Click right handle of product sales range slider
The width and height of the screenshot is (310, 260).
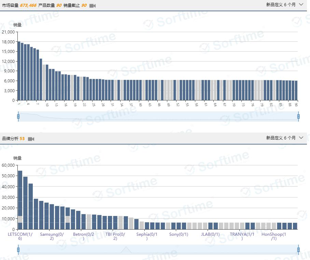click(x=298, y=117)
